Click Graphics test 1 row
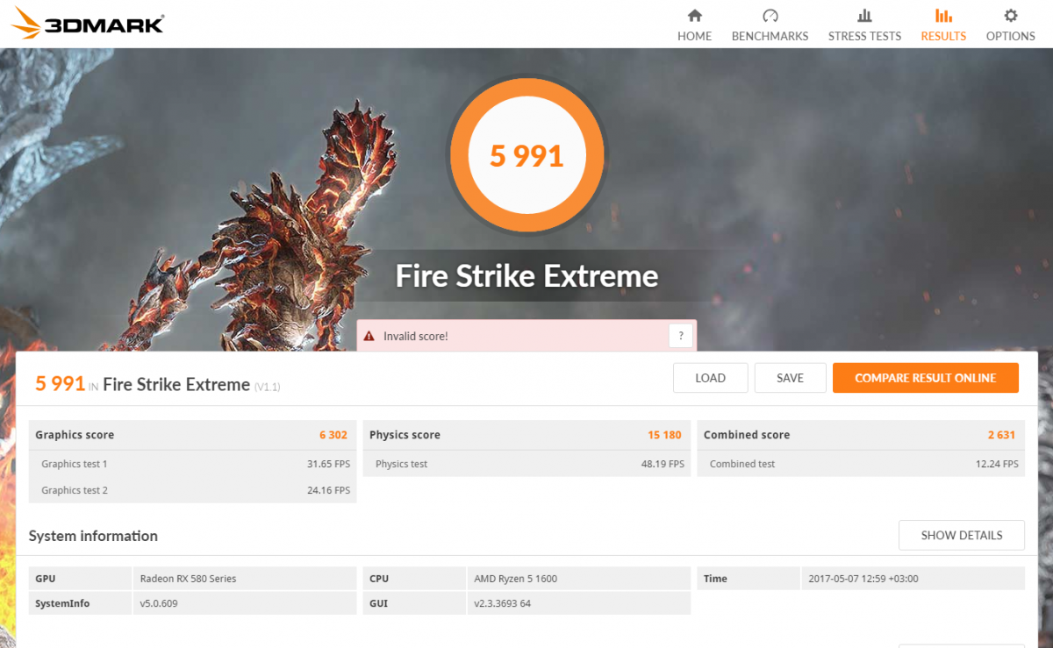Screen dimensions: 1053x648 point(193,464)
